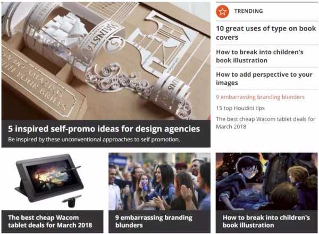Select the TRENDING section heading

coord(248,11)
